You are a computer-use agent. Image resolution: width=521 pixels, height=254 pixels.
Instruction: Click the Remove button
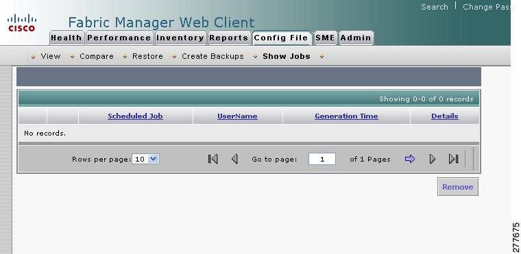click(x=458, y=187)
